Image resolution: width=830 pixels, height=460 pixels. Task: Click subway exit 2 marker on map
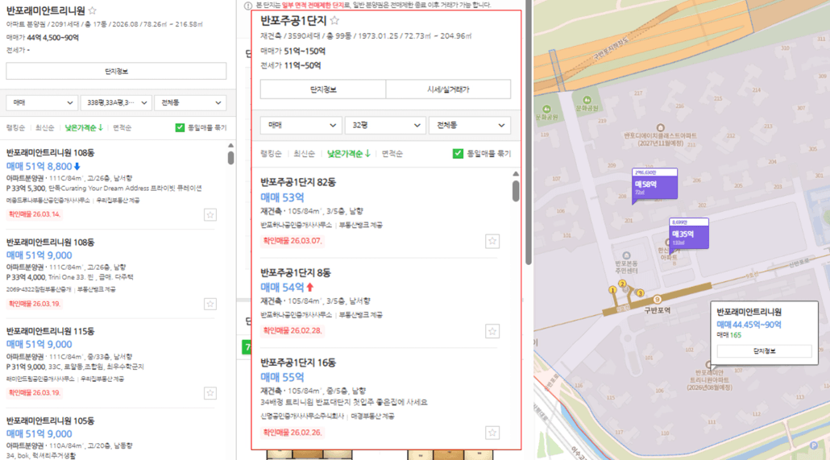tap(622, 284)
